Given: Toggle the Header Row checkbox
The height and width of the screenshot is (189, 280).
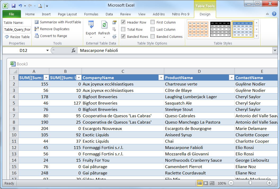Looking at the screenshot, I should coord(123,22).
